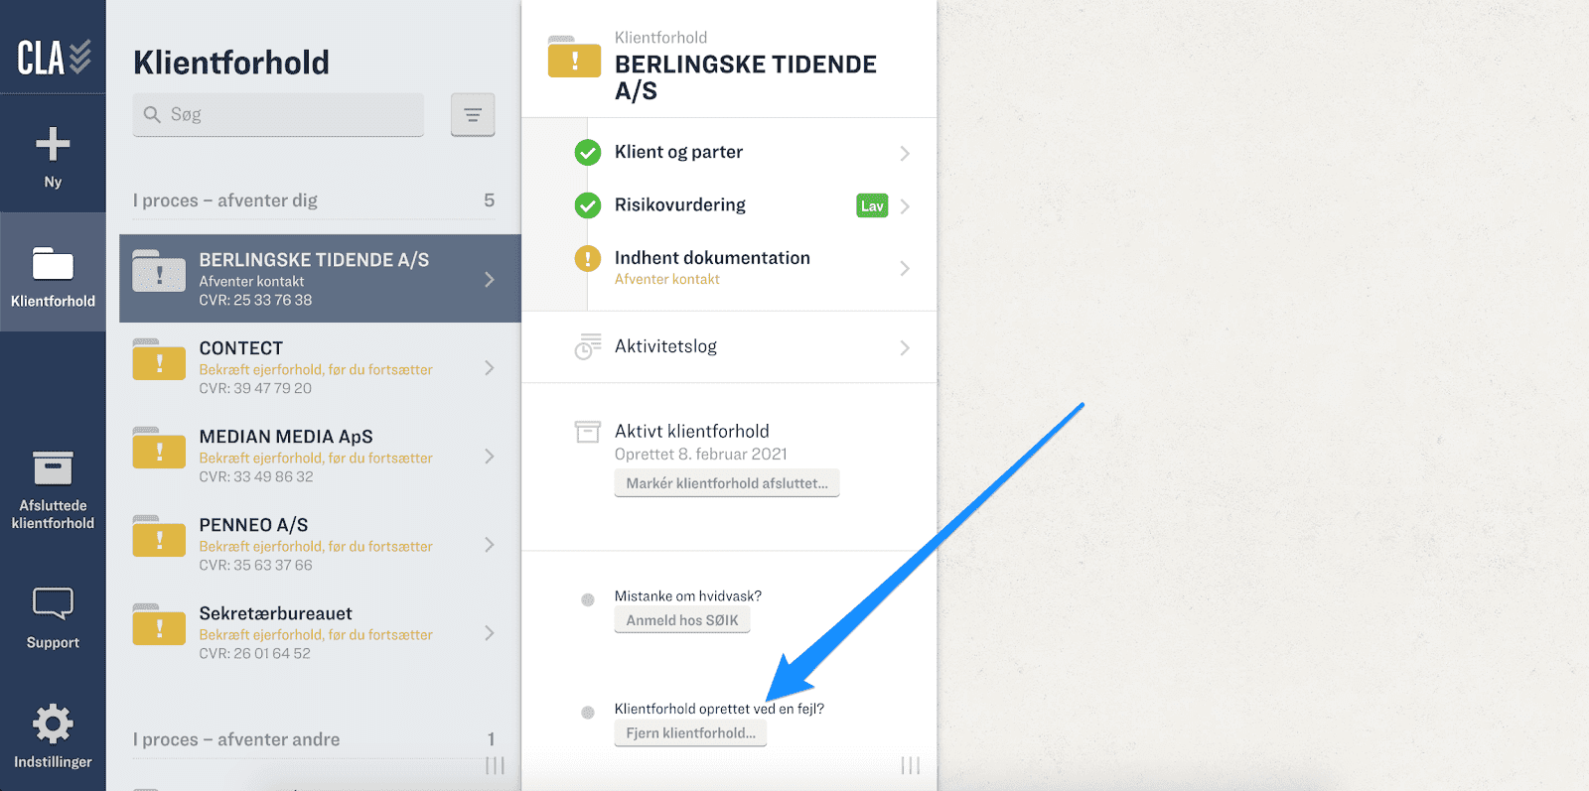Viewport: 1589px width, 791px height.
Task: Click green checkmark beside Klient og parter
Action: pos(588,153)
